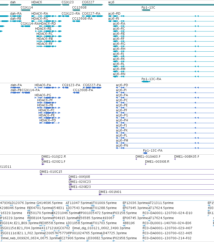
Task: Select transcript dah-RA
Action: [16, 14]
